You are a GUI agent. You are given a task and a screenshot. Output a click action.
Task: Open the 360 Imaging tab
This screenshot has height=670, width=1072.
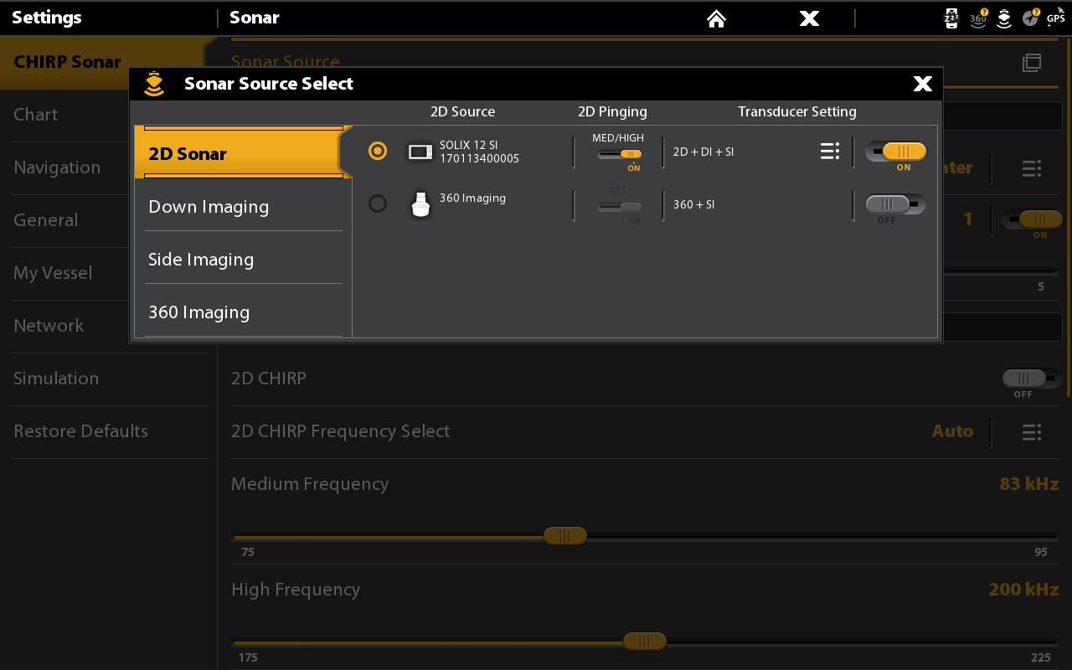coord(199,312)
